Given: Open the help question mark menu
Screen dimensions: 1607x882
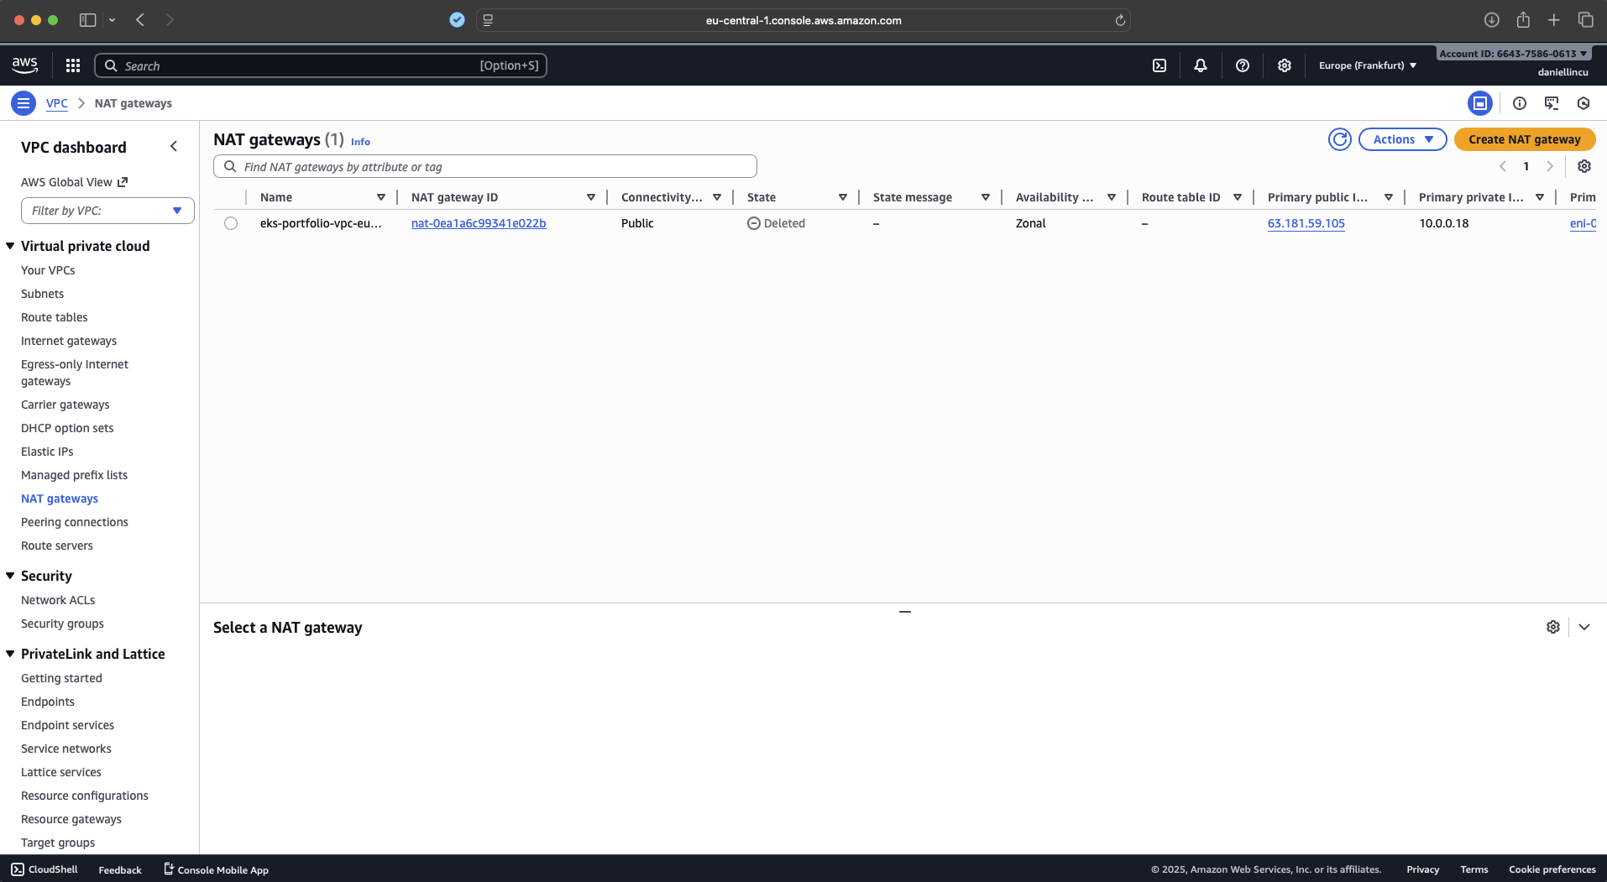Looking at the screenshot, I should tap(1243, 65).
